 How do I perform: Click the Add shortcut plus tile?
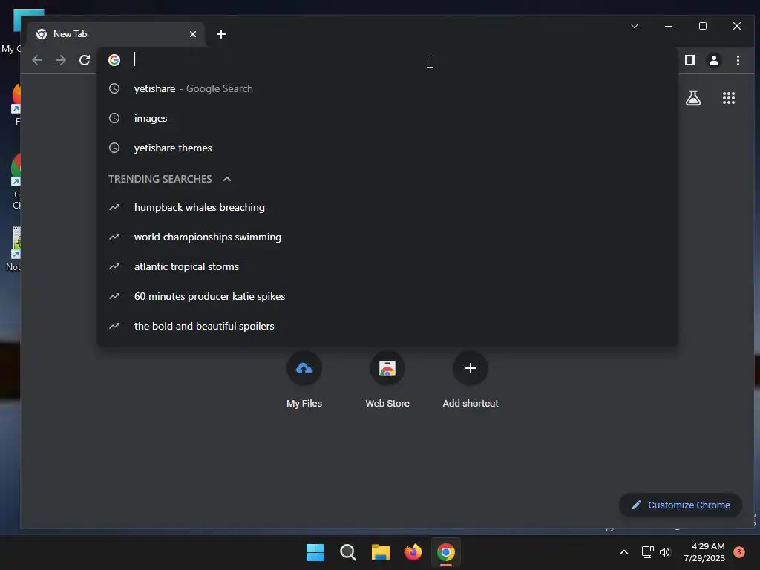click(x=470, y=380)
